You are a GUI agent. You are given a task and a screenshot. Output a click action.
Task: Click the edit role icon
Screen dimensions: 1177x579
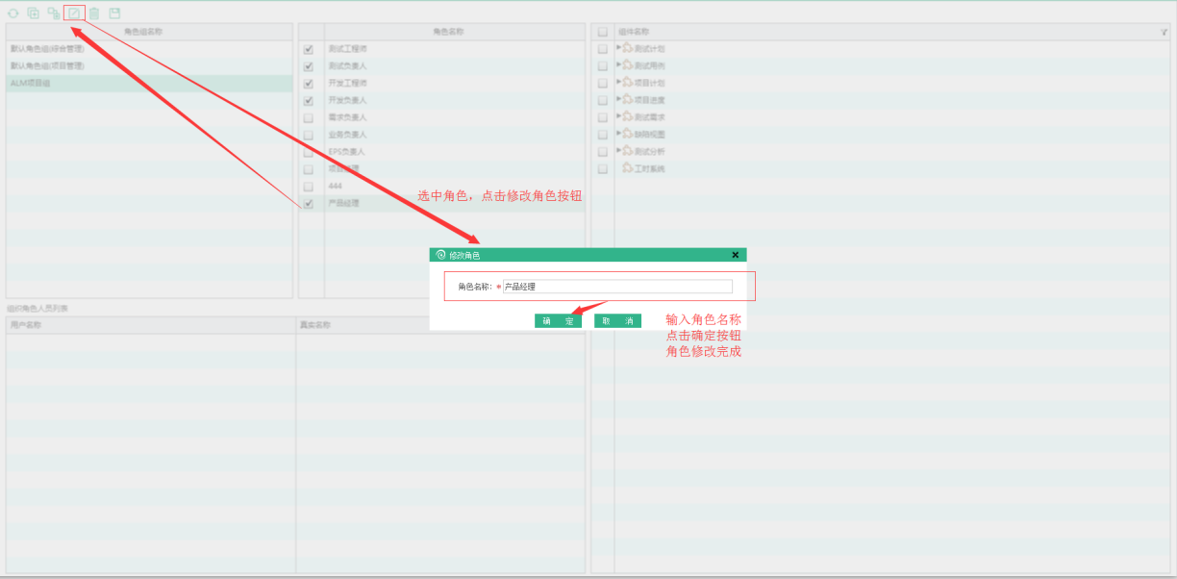tap(74, 13)
